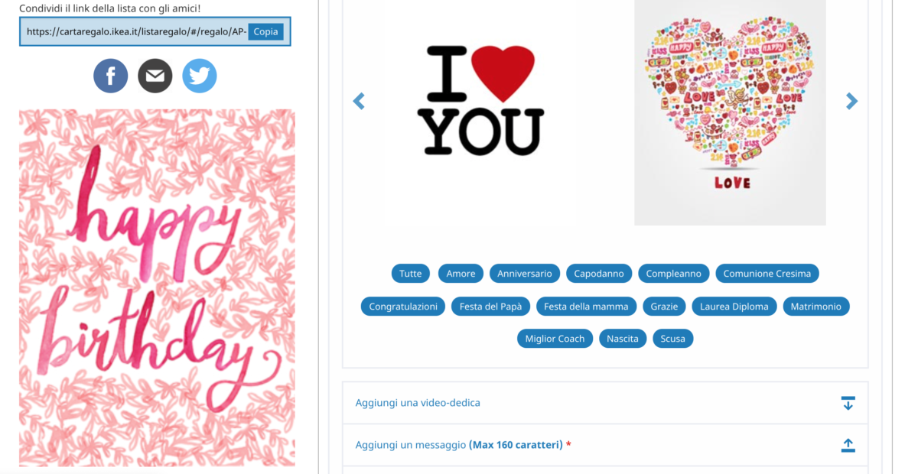Copy the list link with Copia
The width and height of the screenshot is (918, 474).
click(x=266, y=32)
